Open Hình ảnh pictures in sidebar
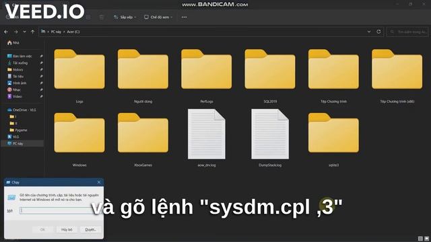 pos(17,83)
